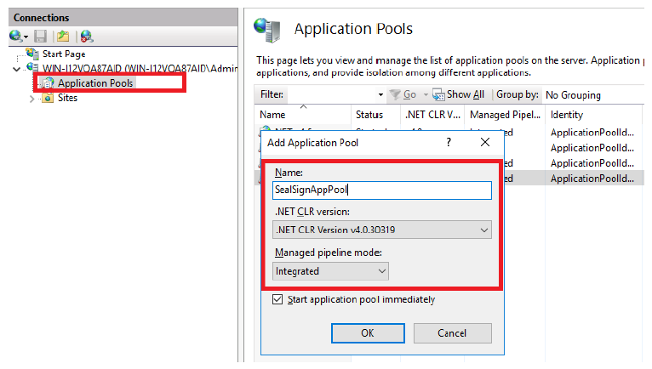Click the Sites folder icon
Screen dimensions: 652x369
pyautogui.click(x=48, y=98)
